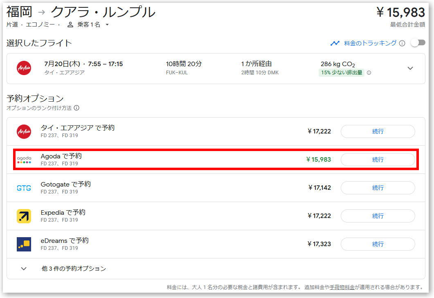The height and width of the screenshot is (298, 434).
Task: Enable the 料金のトラッキング toggle switch
Action: [x=418, y=43]
